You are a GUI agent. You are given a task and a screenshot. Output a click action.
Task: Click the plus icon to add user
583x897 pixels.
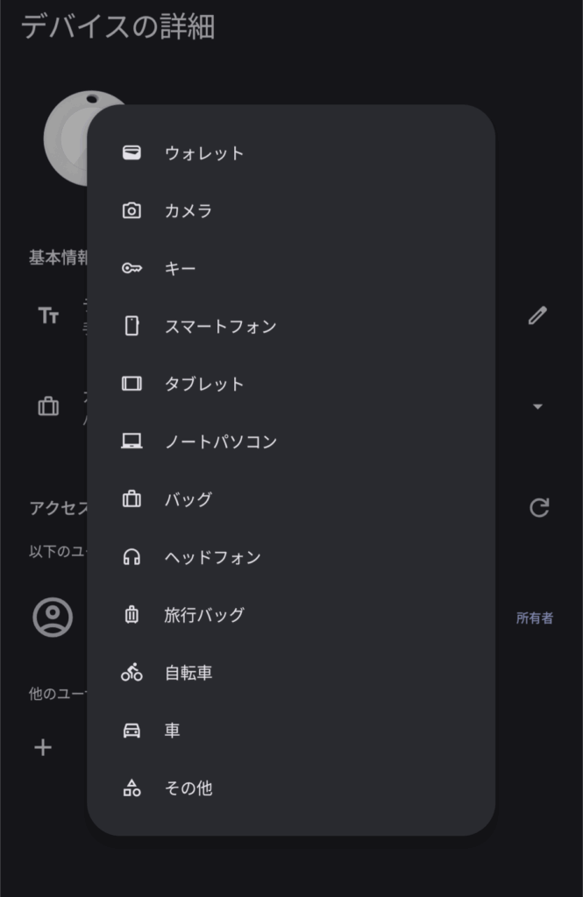43,747
